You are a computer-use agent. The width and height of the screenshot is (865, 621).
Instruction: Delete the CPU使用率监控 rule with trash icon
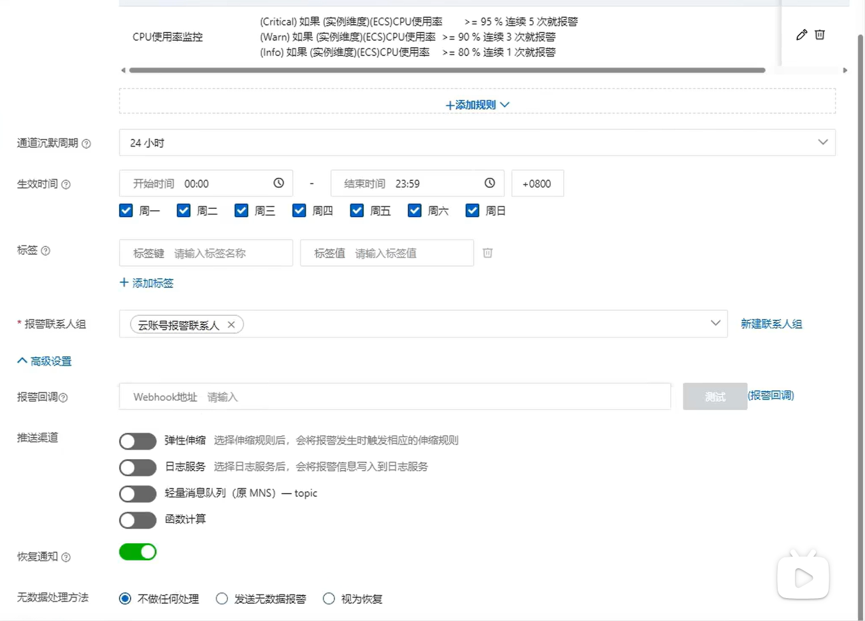tap(820, 35)
